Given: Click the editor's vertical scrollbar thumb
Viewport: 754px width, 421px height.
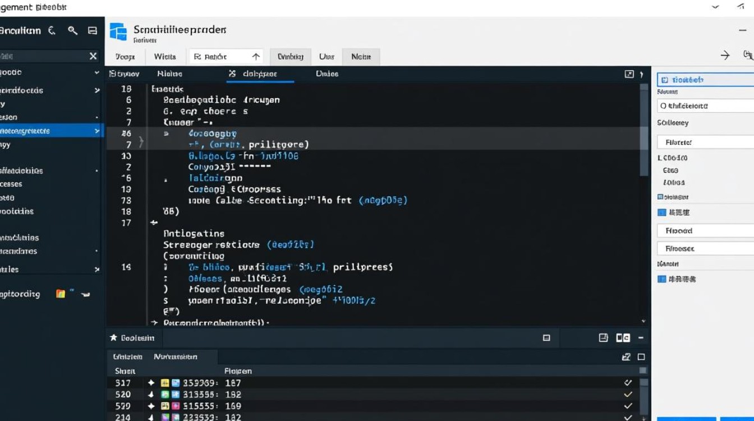Looking at the screenshot, I should pyautogui.click(x=643, y=129).
